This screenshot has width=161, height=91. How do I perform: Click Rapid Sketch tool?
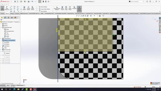[x=70, y=8]
